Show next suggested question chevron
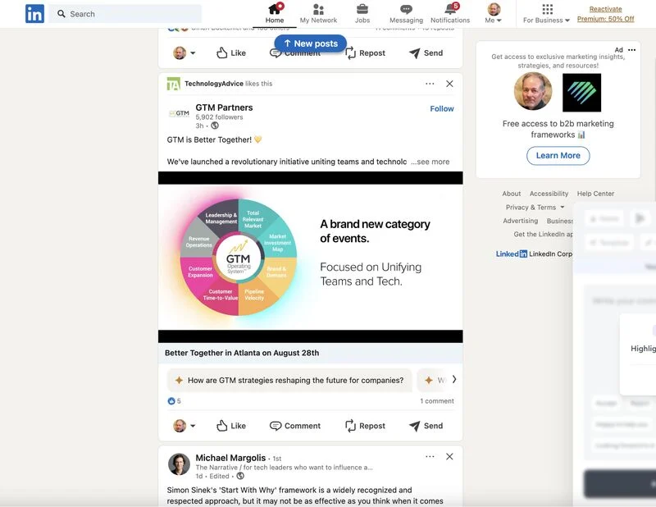This screenshot has height=507, width=656. coord(454,379)
